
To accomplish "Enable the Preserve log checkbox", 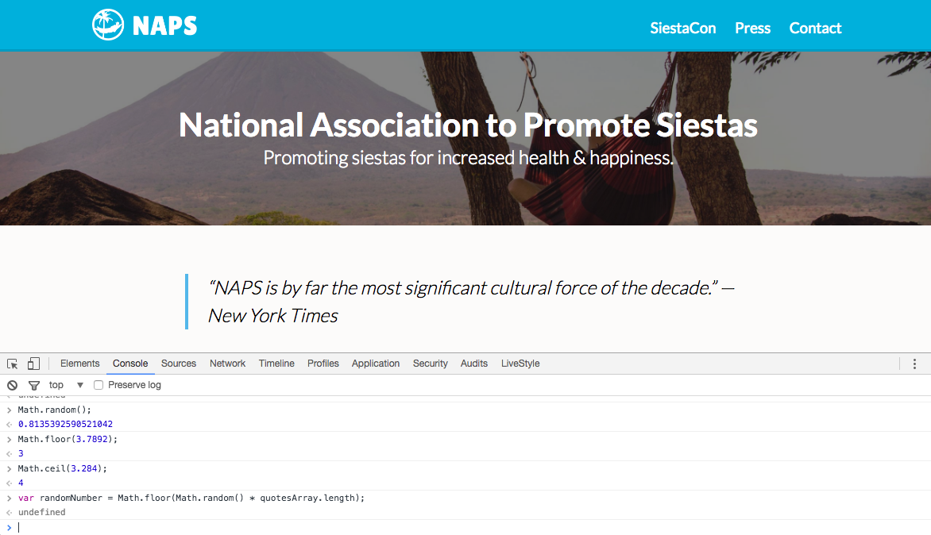I will (99, 385).
